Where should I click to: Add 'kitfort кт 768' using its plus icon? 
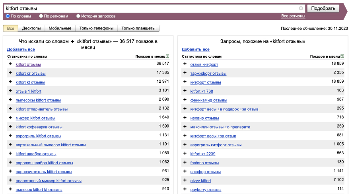tap(185, 91)
